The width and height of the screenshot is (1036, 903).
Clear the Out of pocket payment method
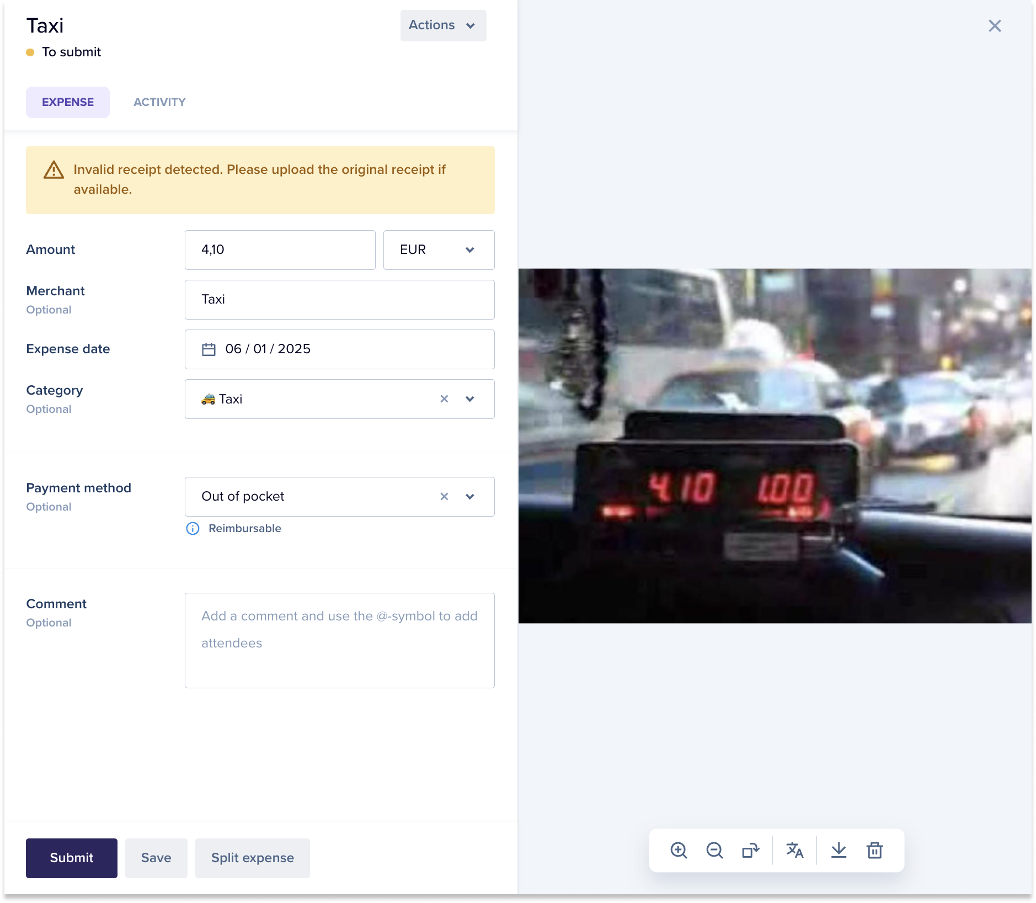(444, 496)
